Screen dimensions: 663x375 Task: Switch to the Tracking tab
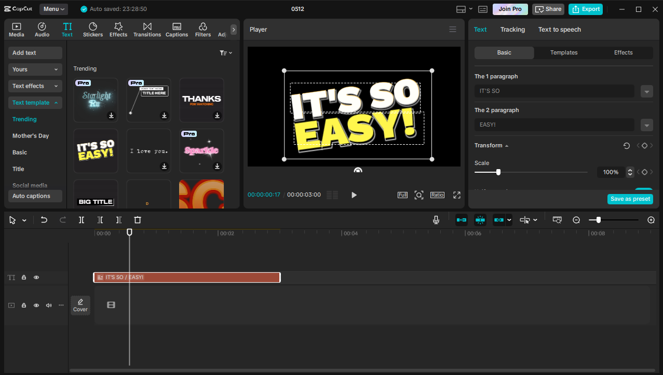point(512,30)
